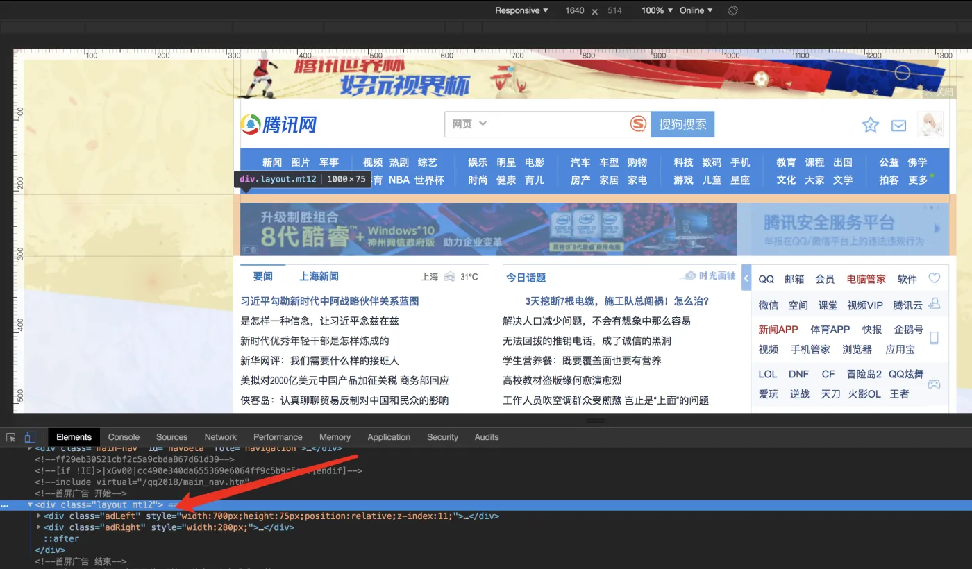Switch to the Memory tab

click(x=335, y=437)
